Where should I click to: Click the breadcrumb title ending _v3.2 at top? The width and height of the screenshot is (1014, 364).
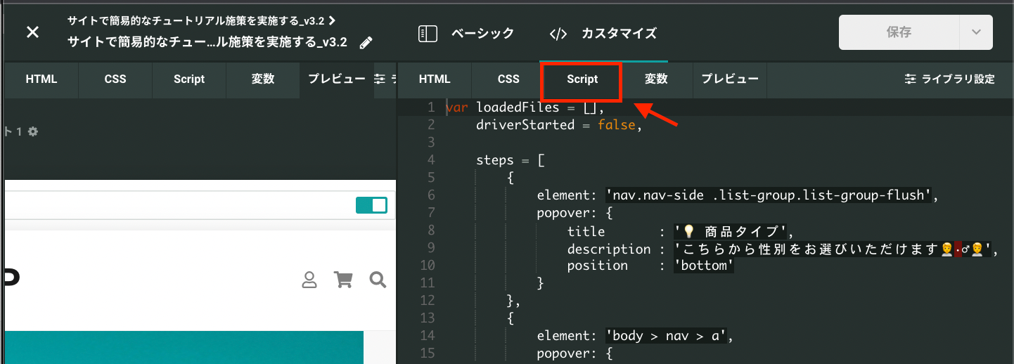pyautogui.click(x=196, y=21)
